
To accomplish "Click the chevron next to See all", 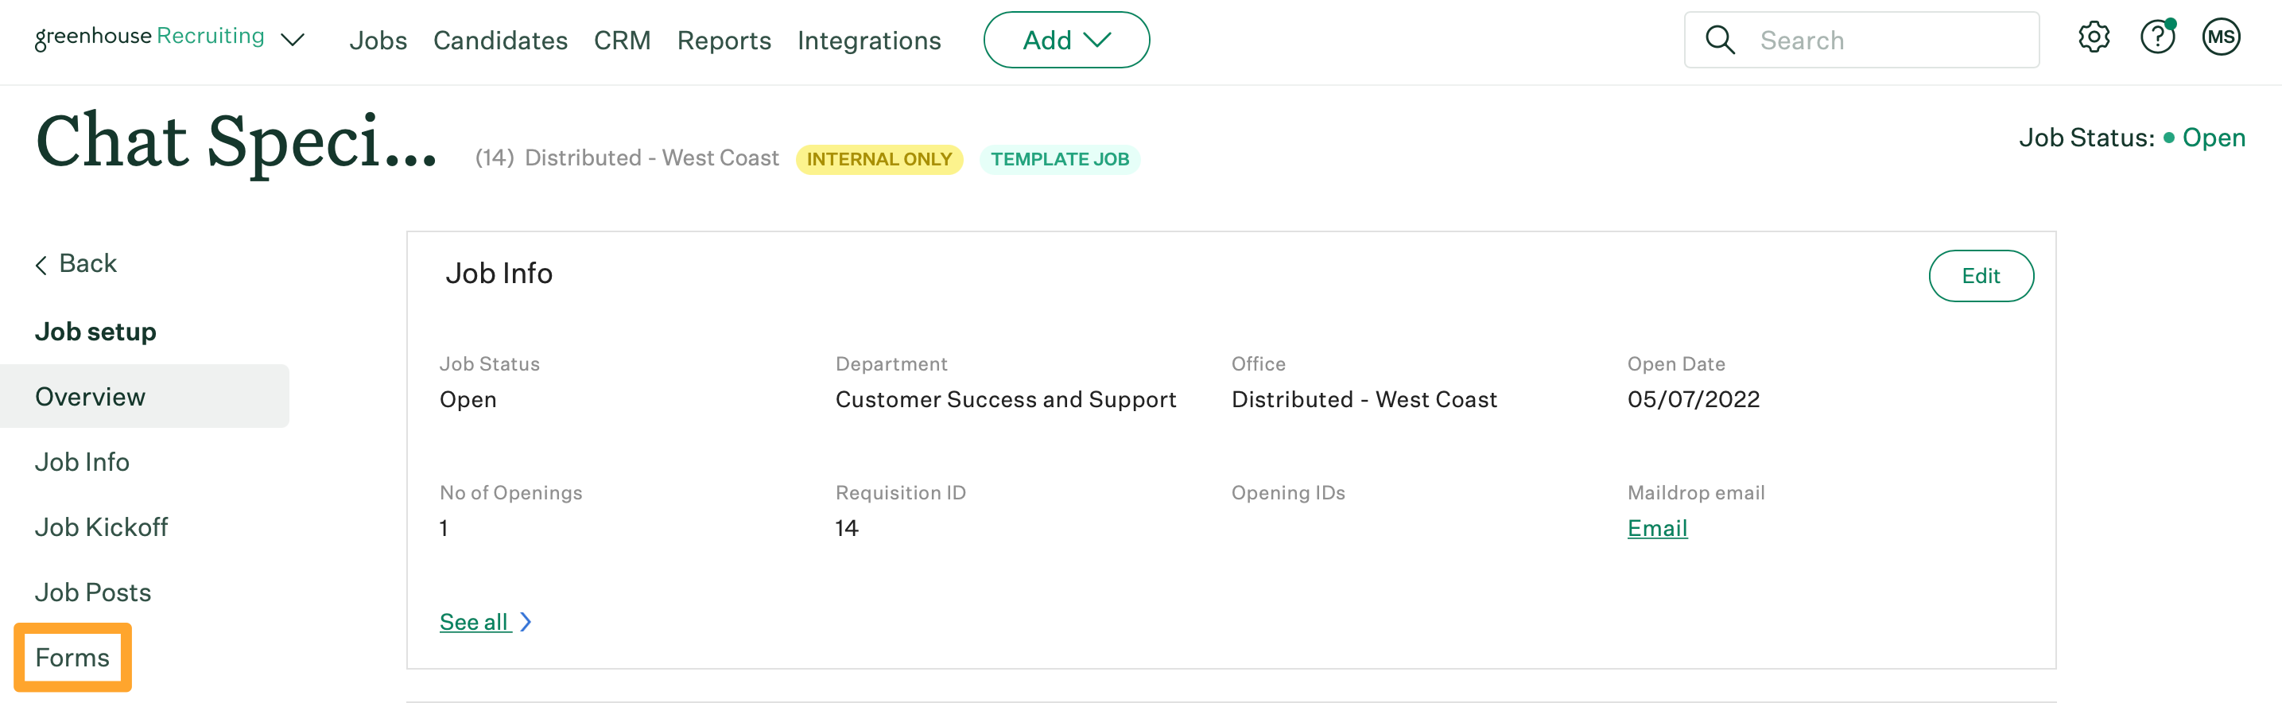I will (526, 623).
